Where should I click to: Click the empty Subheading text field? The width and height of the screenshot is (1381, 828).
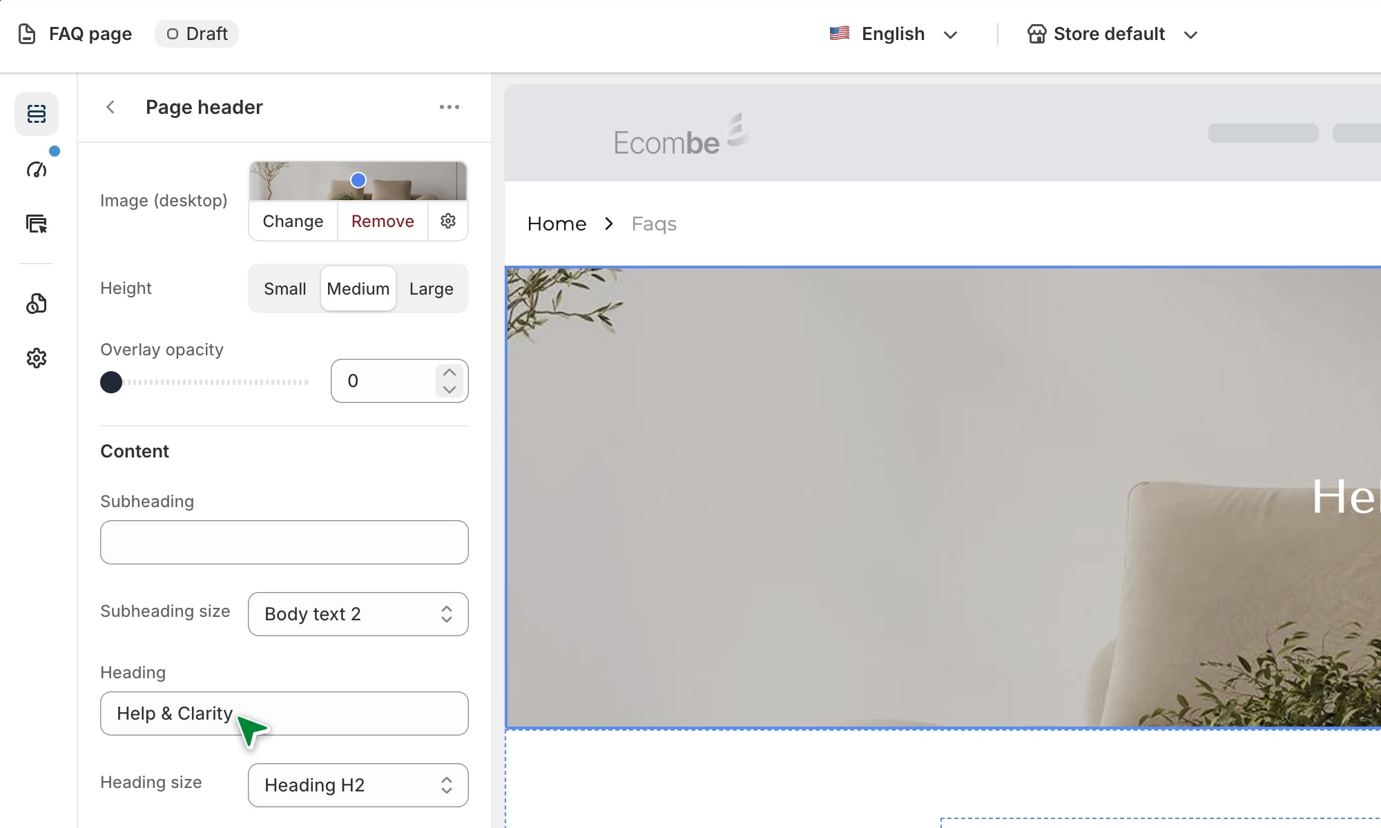284,542
